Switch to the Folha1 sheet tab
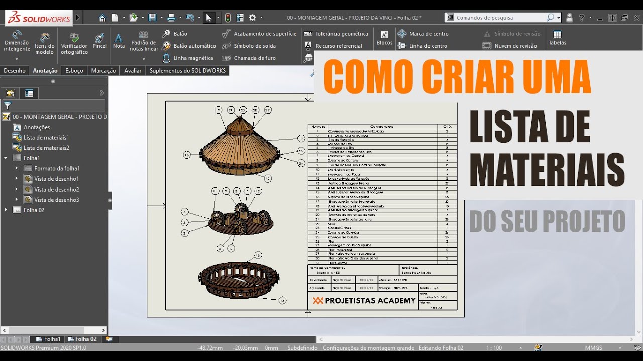Image resolution: width=643 pixels, height=361 pixels. click(x=48, y=339)
